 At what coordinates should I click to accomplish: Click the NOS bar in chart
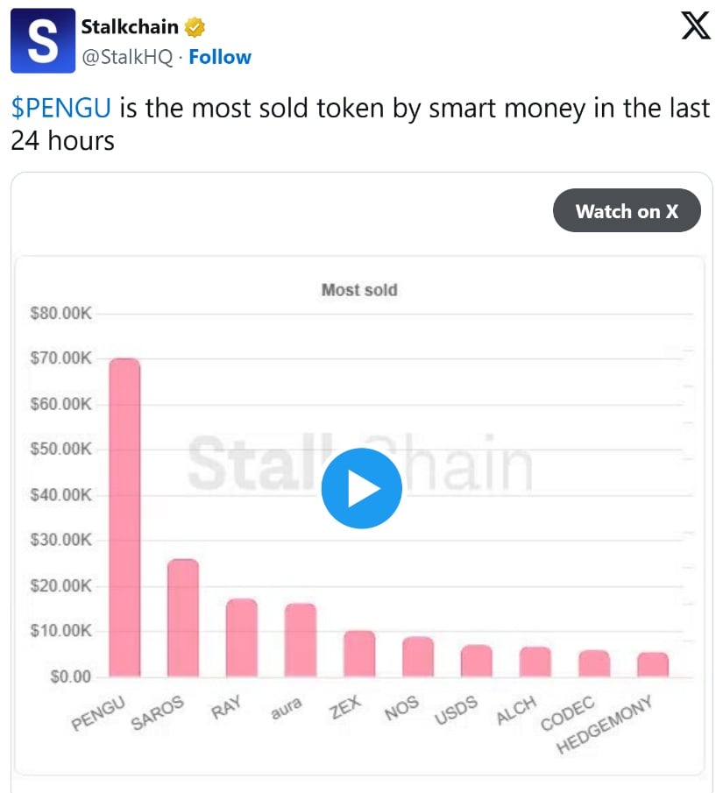pyautogui.click(x=418, y=656)
